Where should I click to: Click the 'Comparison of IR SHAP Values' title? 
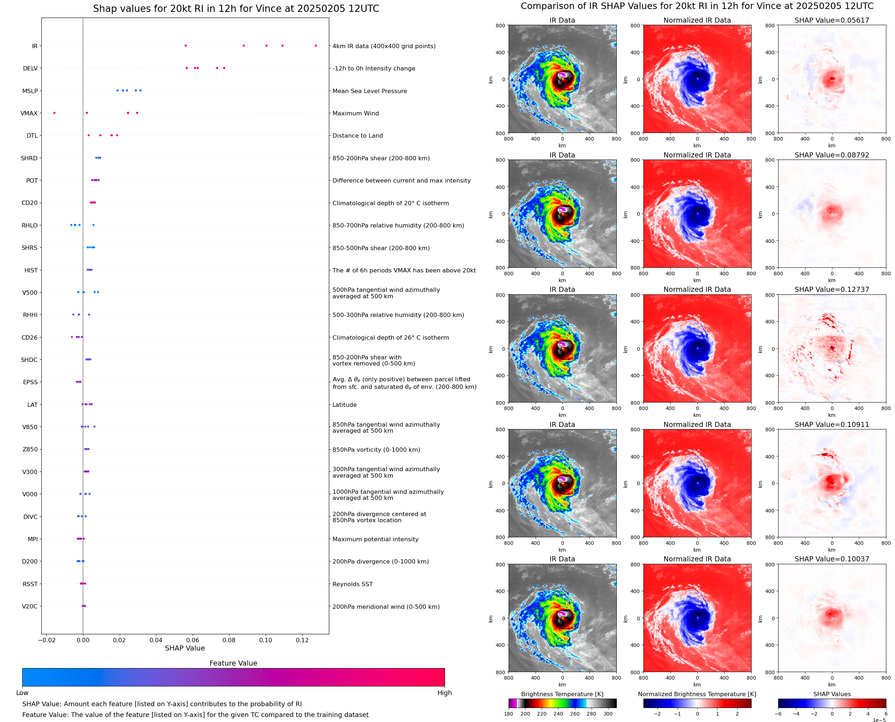(697, 6)
